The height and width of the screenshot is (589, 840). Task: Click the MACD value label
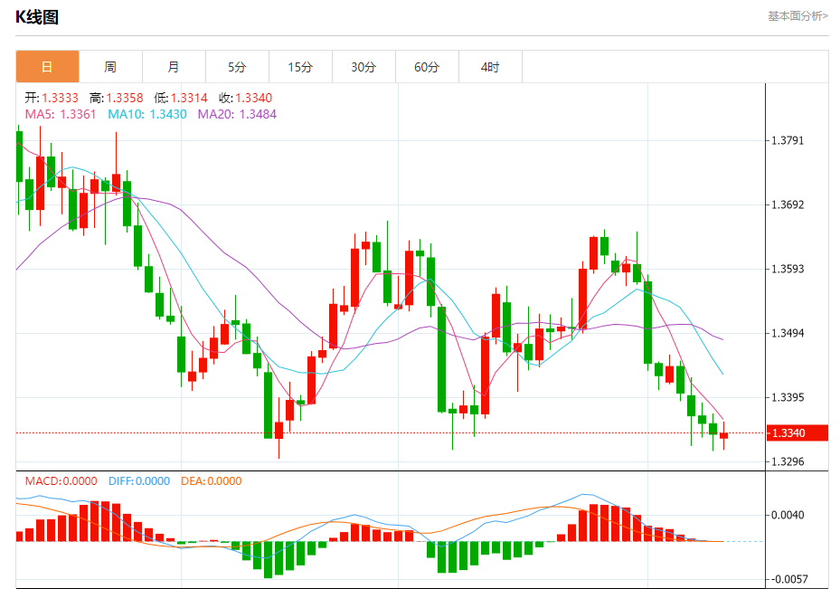coord(61,481)
